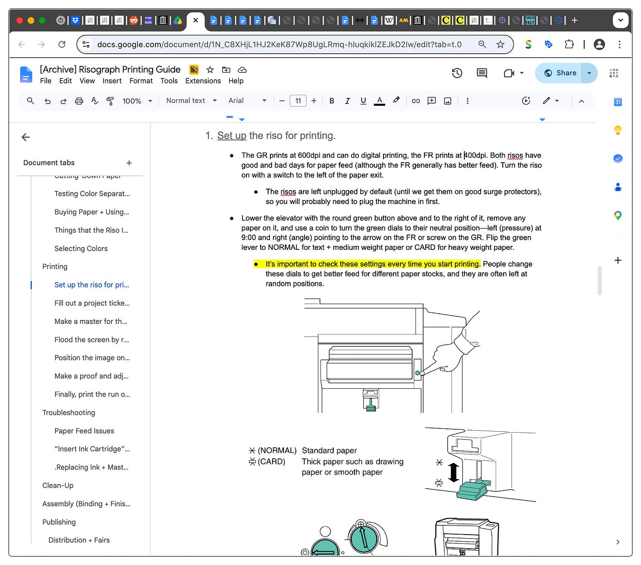Open Chrome tab search dropdown

[620, 20]
